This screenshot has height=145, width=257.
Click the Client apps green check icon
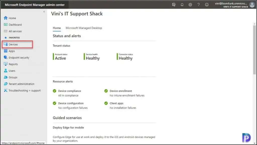click(x=106, y=103)
